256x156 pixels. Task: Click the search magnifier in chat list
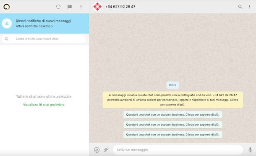click(x=6, y=39)
